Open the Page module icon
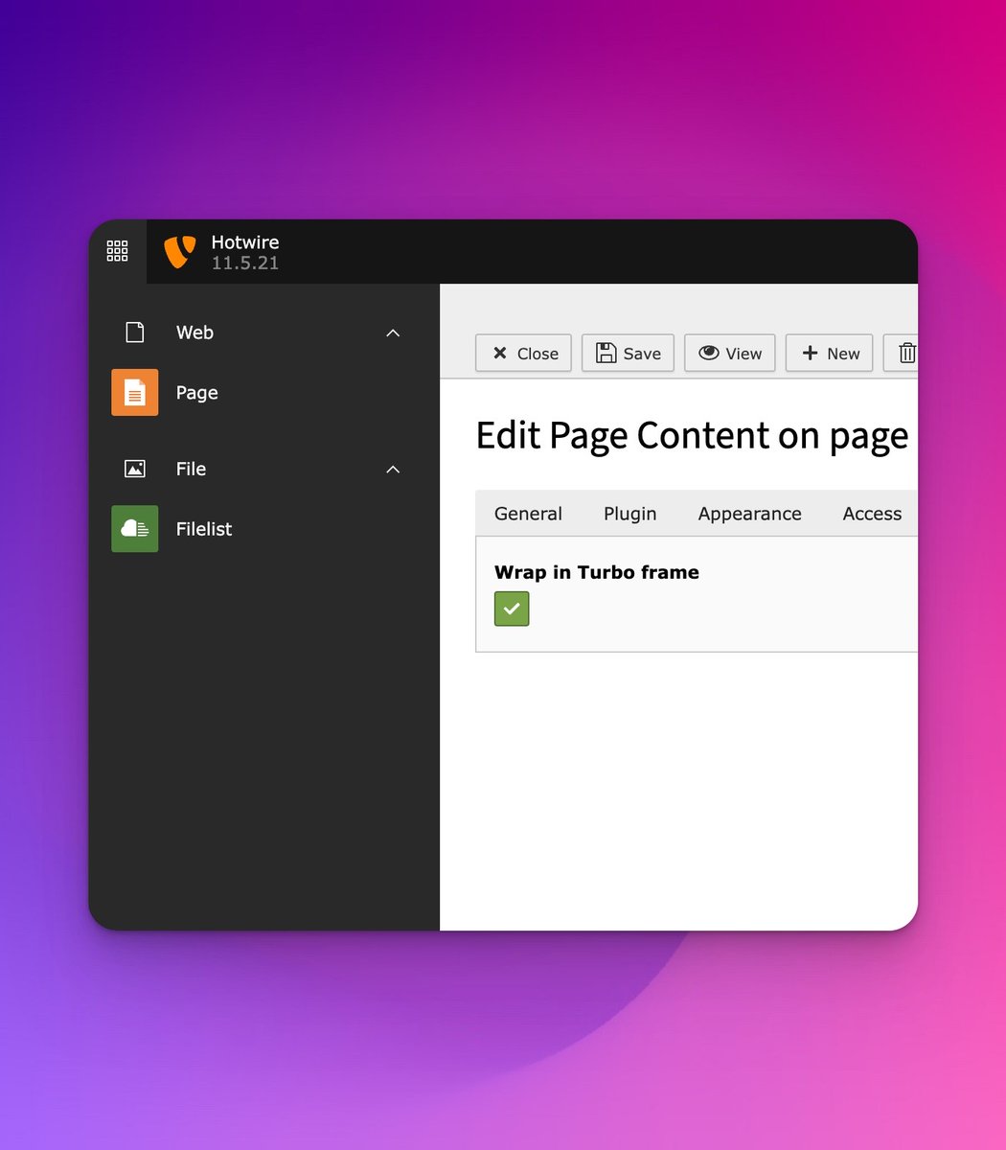This screenshot has height=1150, width=1006. [134, 392]
